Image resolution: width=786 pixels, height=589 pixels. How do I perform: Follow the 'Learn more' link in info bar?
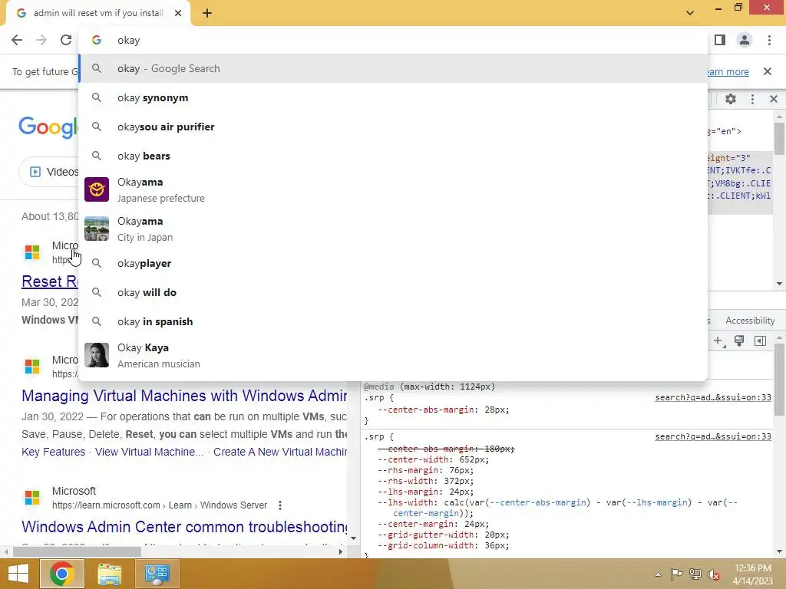pyautogui.click(x=727, y=71)
